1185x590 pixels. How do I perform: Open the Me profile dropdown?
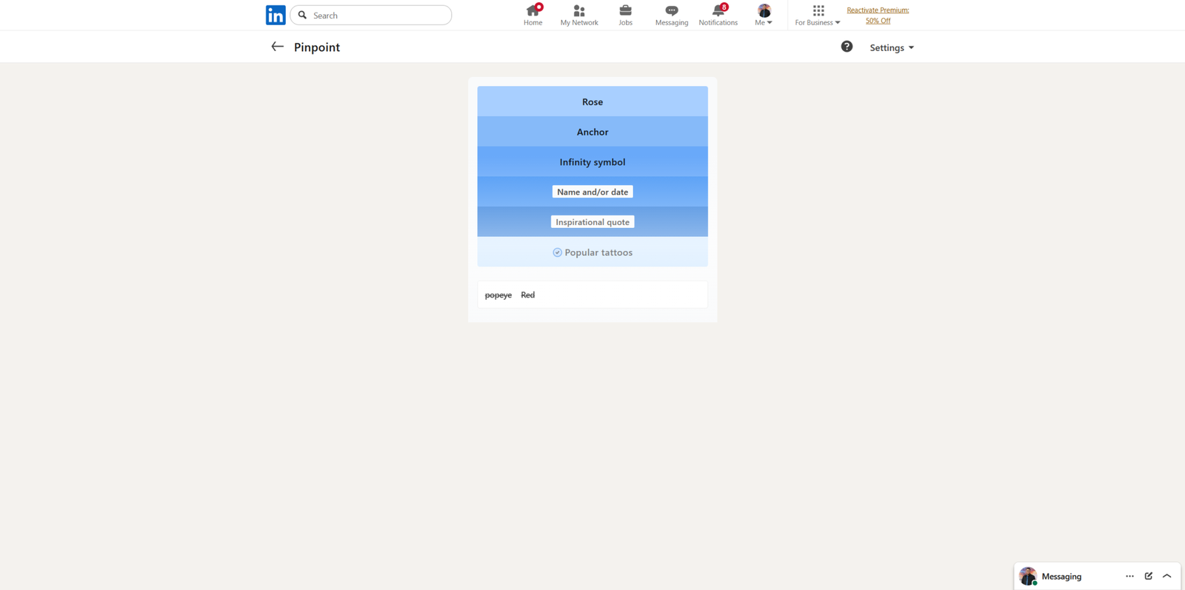point(764,15)
